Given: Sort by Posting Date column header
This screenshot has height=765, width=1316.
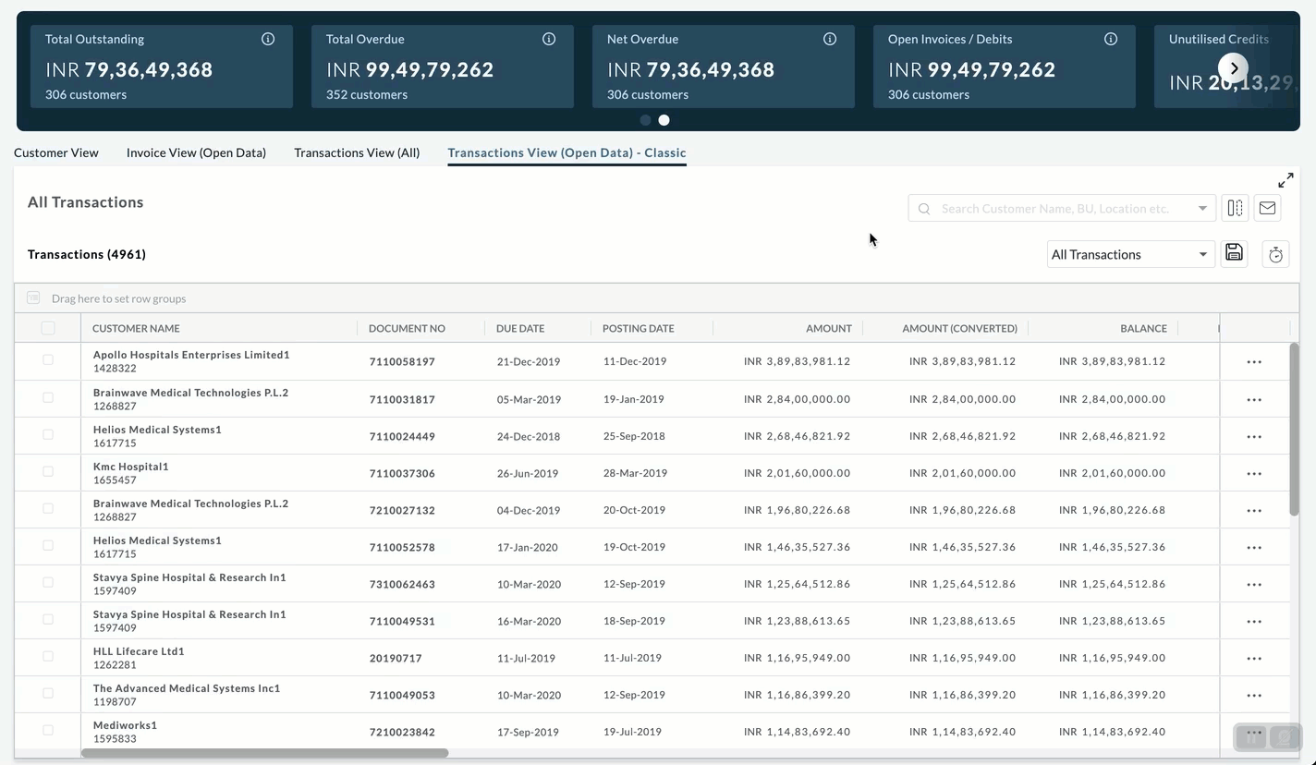Looking at the screenshot, I should (x=639, y=328).
